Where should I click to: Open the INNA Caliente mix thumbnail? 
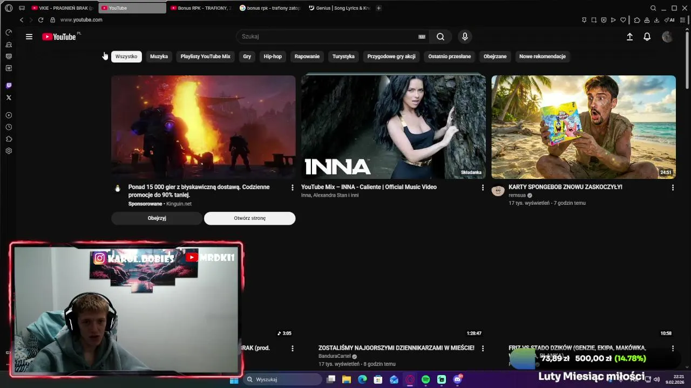394,127
